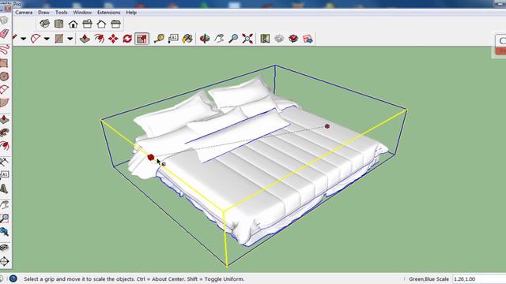Viewport: 506px width, 284px height.
Task: Open the Extensions menu
Action: [109, 13]
